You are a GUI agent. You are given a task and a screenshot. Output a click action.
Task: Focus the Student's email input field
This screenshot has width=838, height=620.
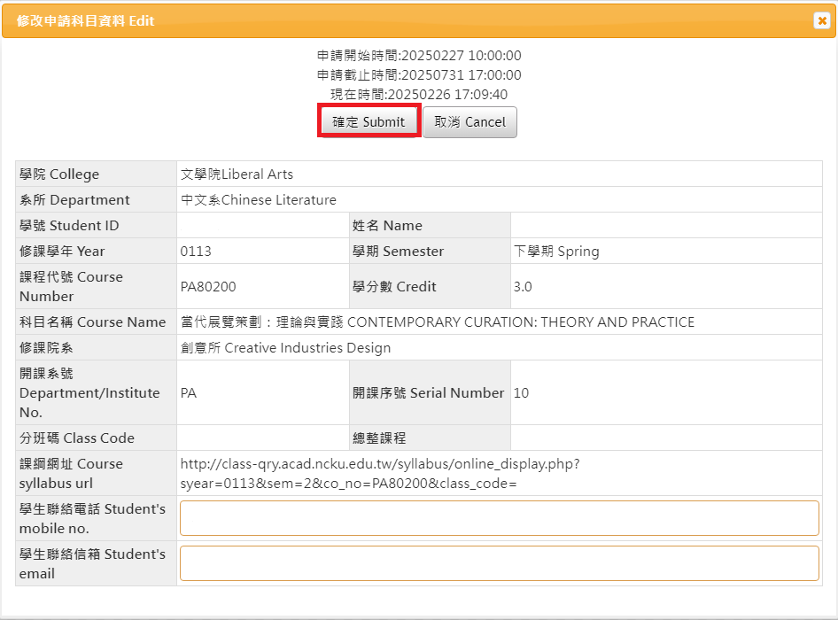pyautogui.click(x=499, y=563)
